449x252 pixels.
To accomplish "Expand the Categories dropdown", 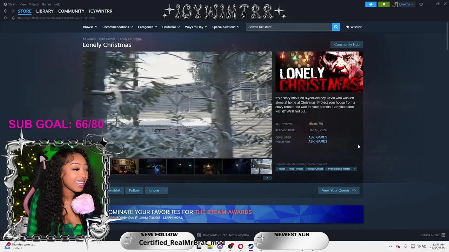I will (147, 27).
